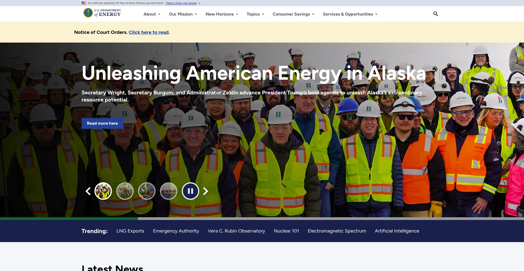The image size is (524, 271).
Task: Open the LNG Exports trending link
Action: point(130,231)
